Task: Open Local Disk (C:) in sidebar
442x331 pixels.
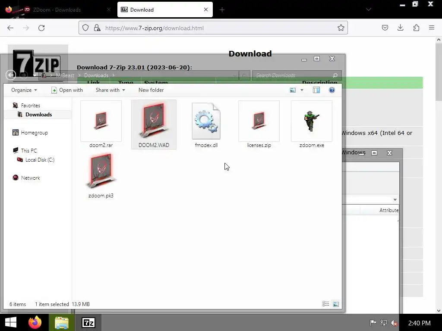Action: click(x=40, y=160)
